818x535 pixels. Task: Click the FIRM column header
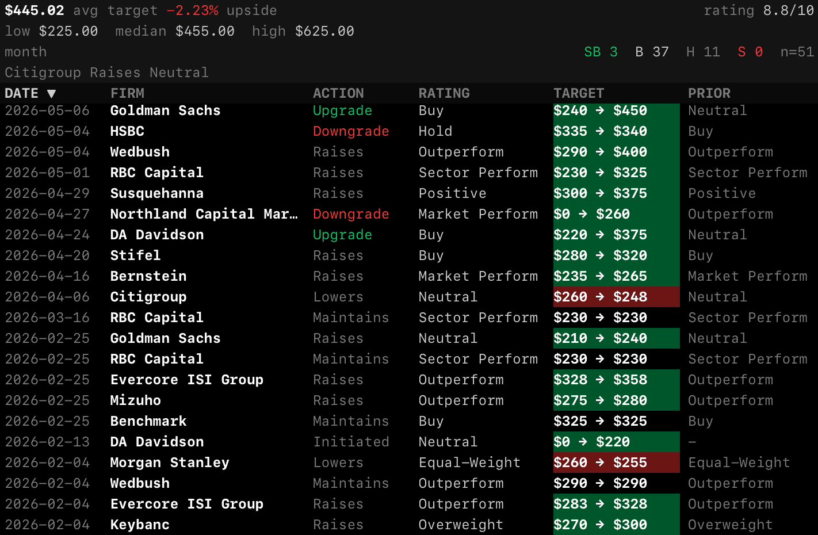[x=127, y=93]
